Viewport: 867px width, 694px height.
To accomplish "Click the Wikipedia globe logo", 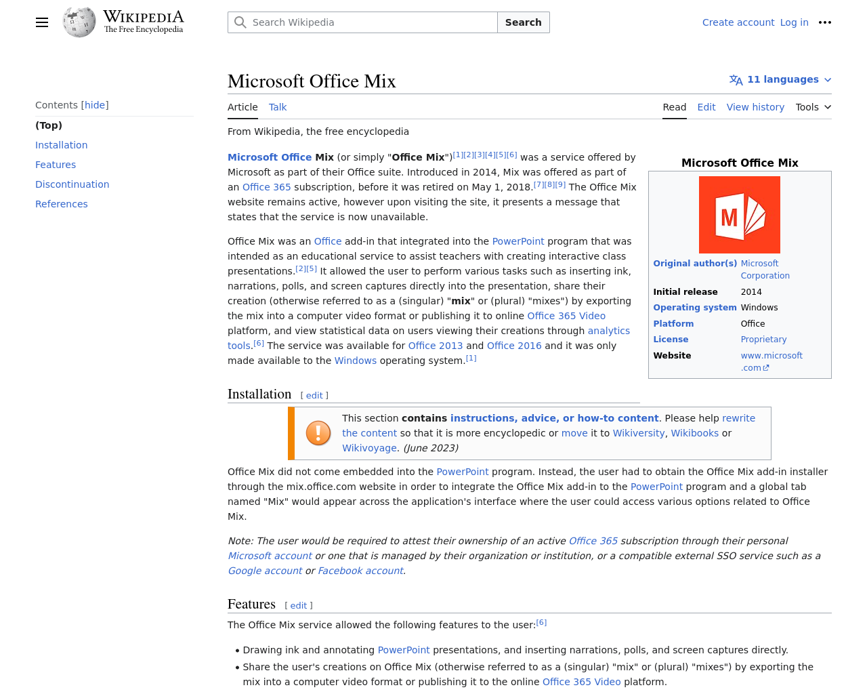I will (x=79, y=22).
